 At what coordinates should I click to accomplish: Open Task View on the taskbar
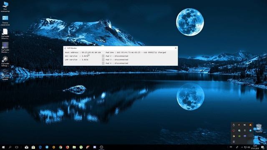(x=17, y=147)
